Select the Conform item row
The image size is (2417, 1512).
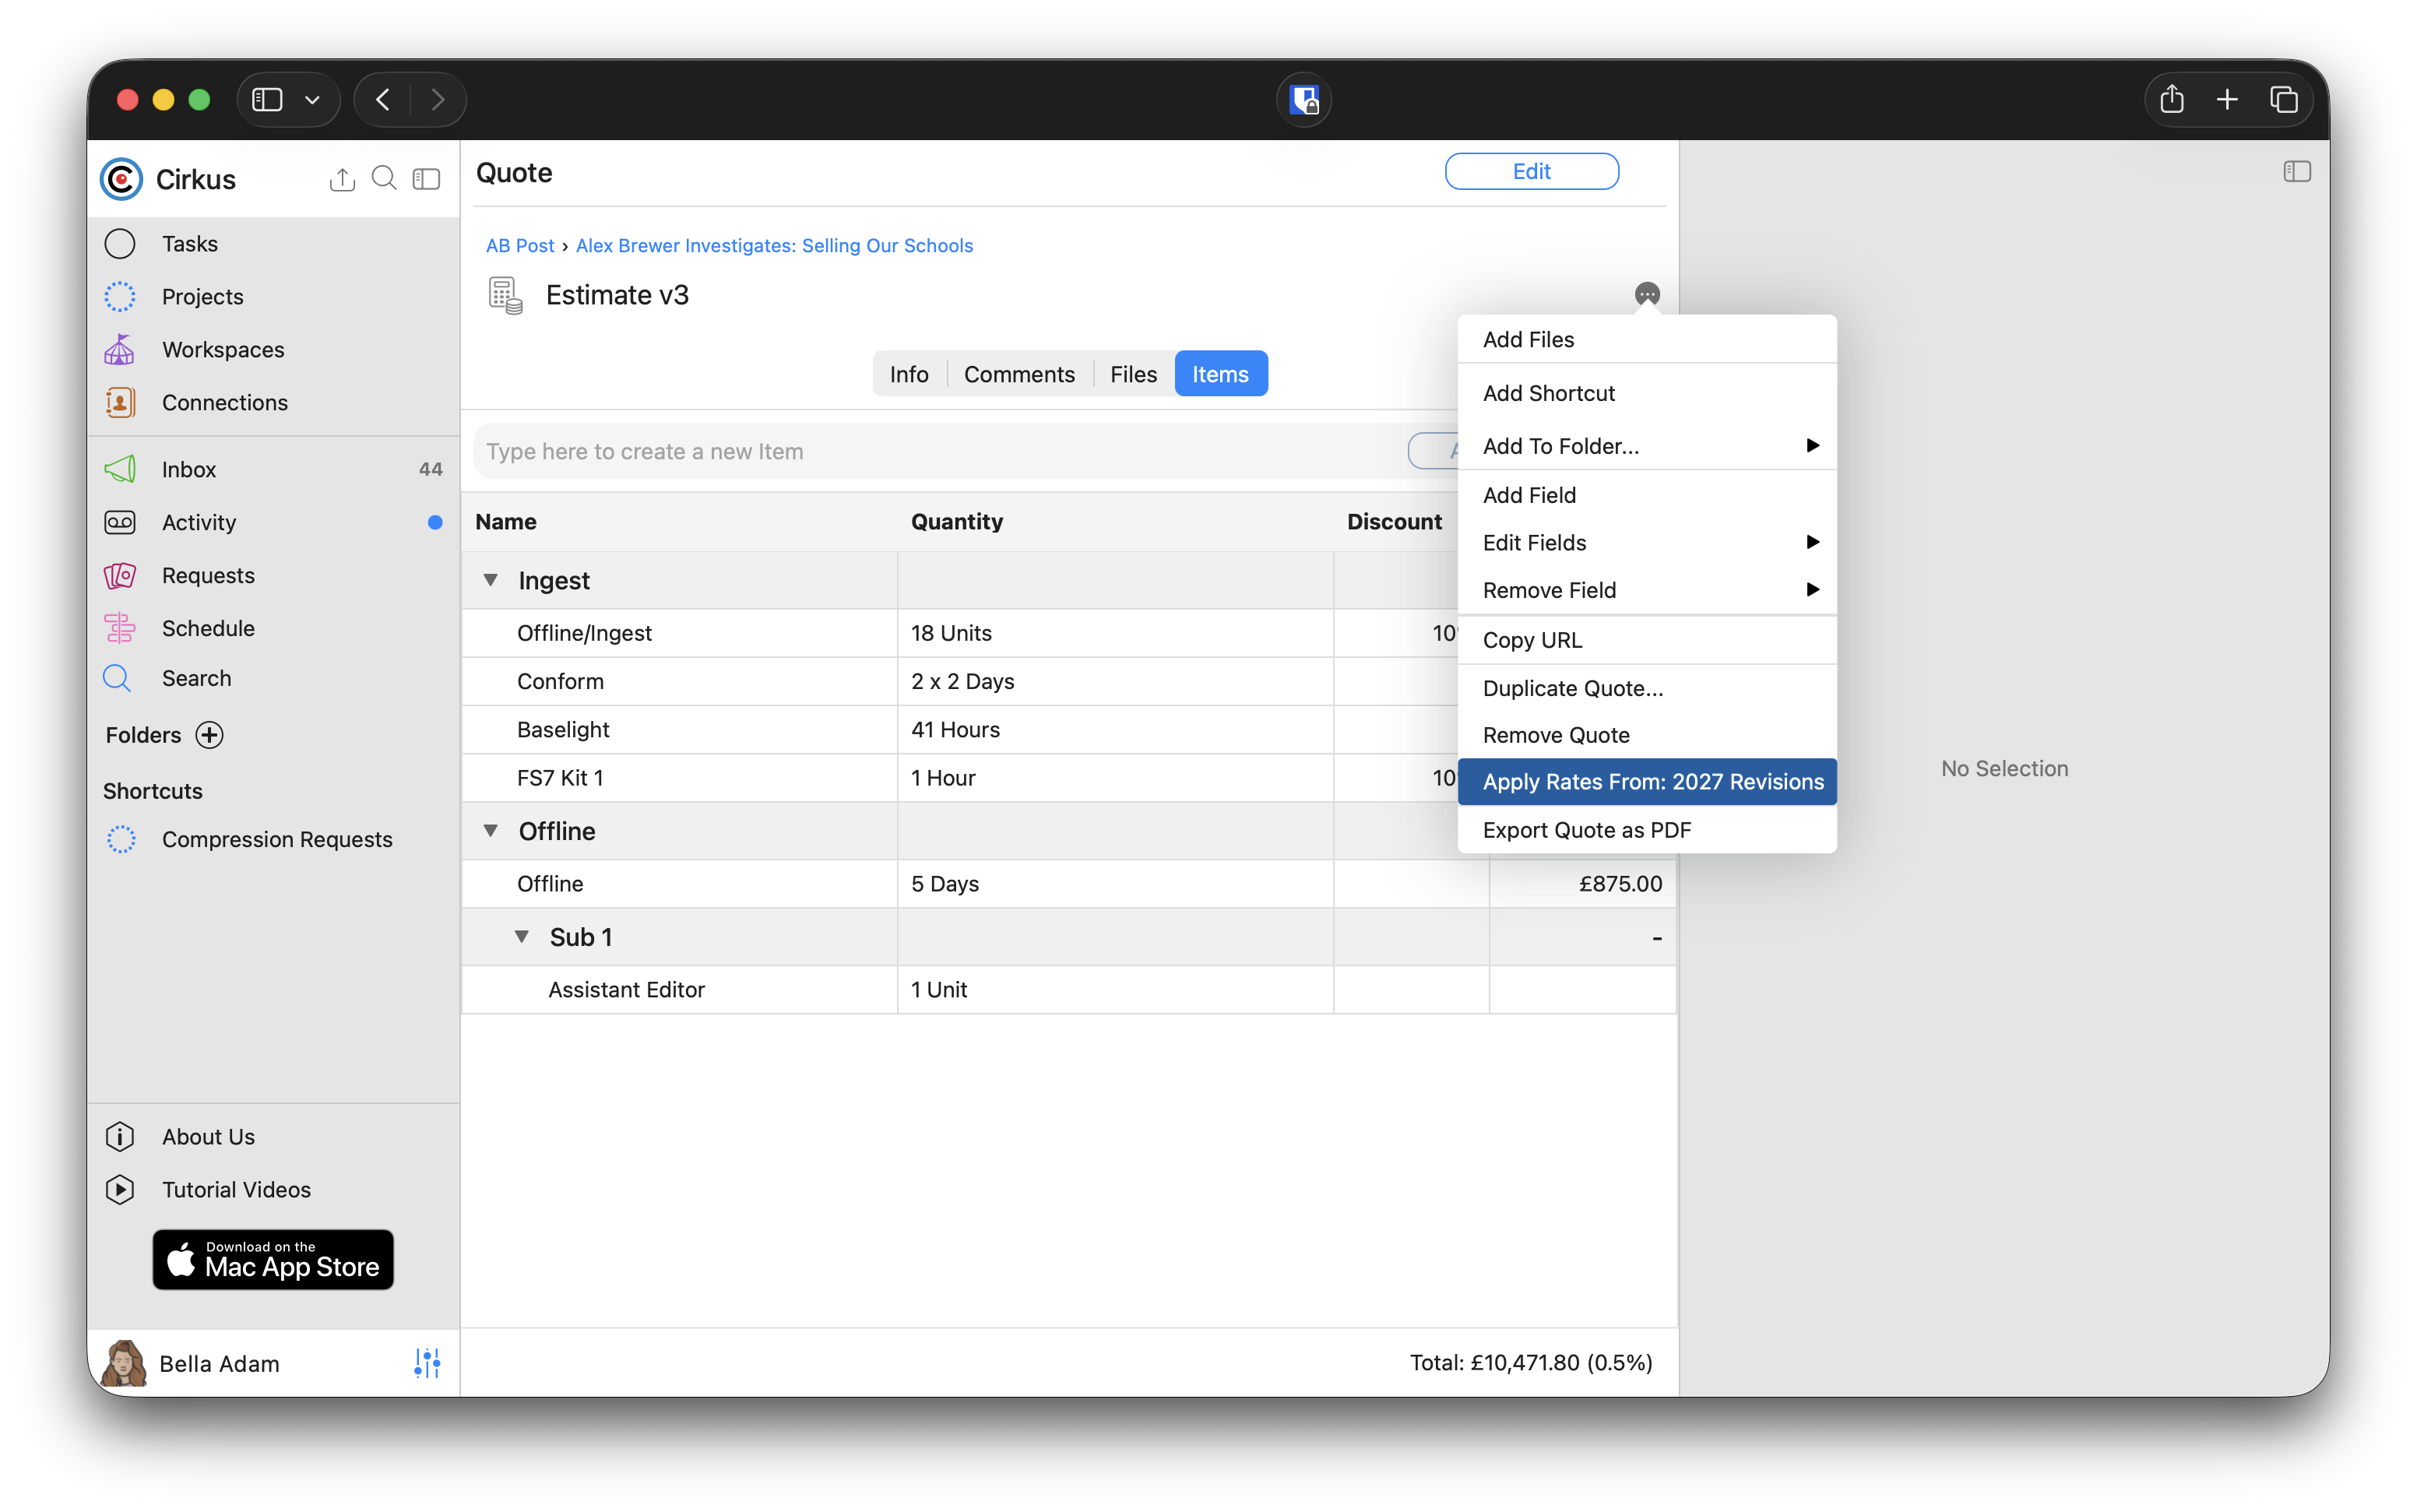point(1069,681)
